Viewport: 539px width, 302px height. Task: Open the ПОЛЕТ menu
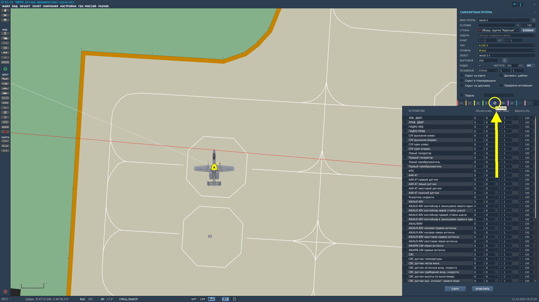coord(37,6)
